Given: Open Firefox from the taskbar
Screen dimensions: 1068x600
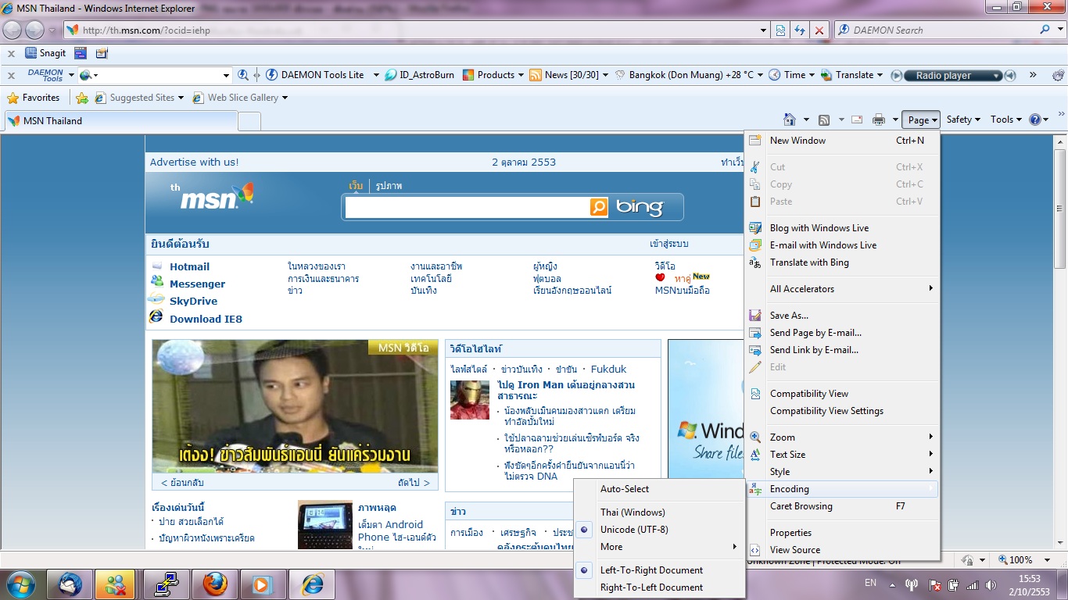Looking at the screenshot, I should coord(215,584).
